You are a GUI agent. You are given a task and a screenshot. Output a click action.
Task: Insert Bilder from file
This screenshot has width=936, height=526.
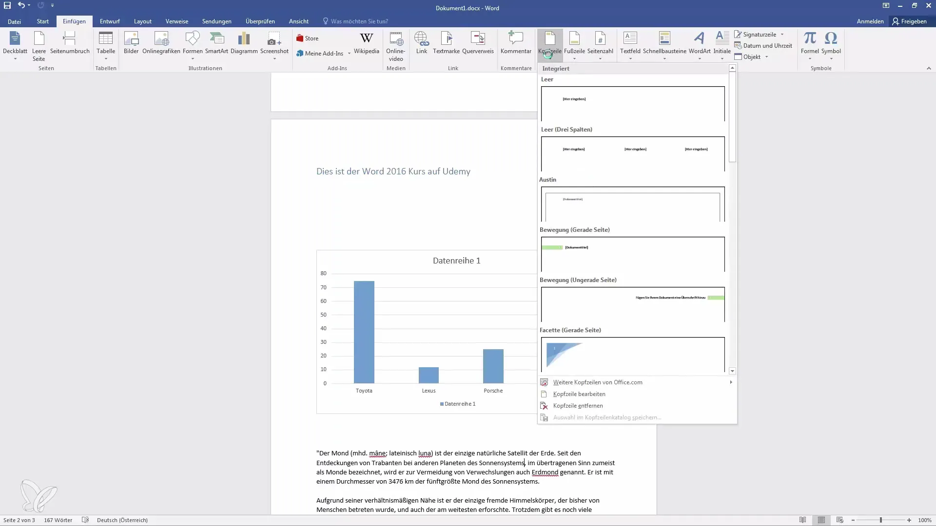[131, 43]
